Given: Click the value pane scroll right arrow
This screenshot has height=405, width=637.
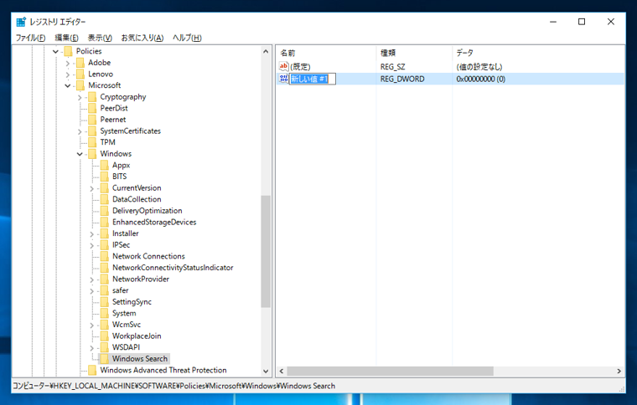Looking at the screenshot, I should [x=619, y=371].
